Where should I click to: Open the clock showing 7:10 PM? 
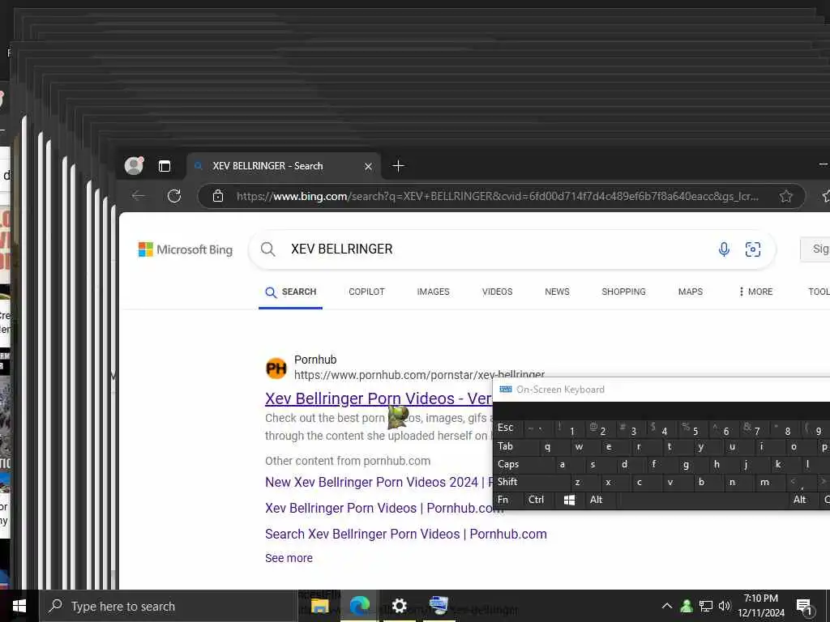pyautogui.click(x=761, y=606)
